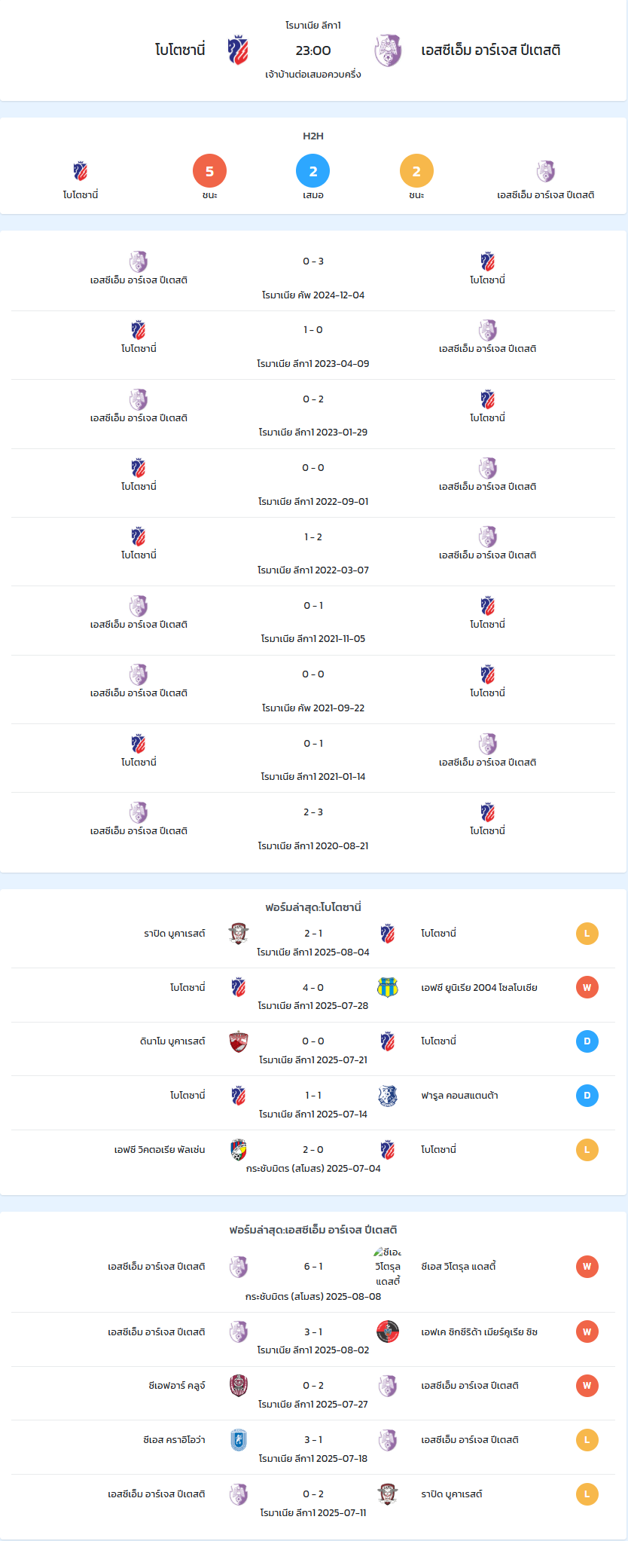Click the CFR Cluj maroon crest
This screenshot has width=628, height=1541.
pos(239,1386)
